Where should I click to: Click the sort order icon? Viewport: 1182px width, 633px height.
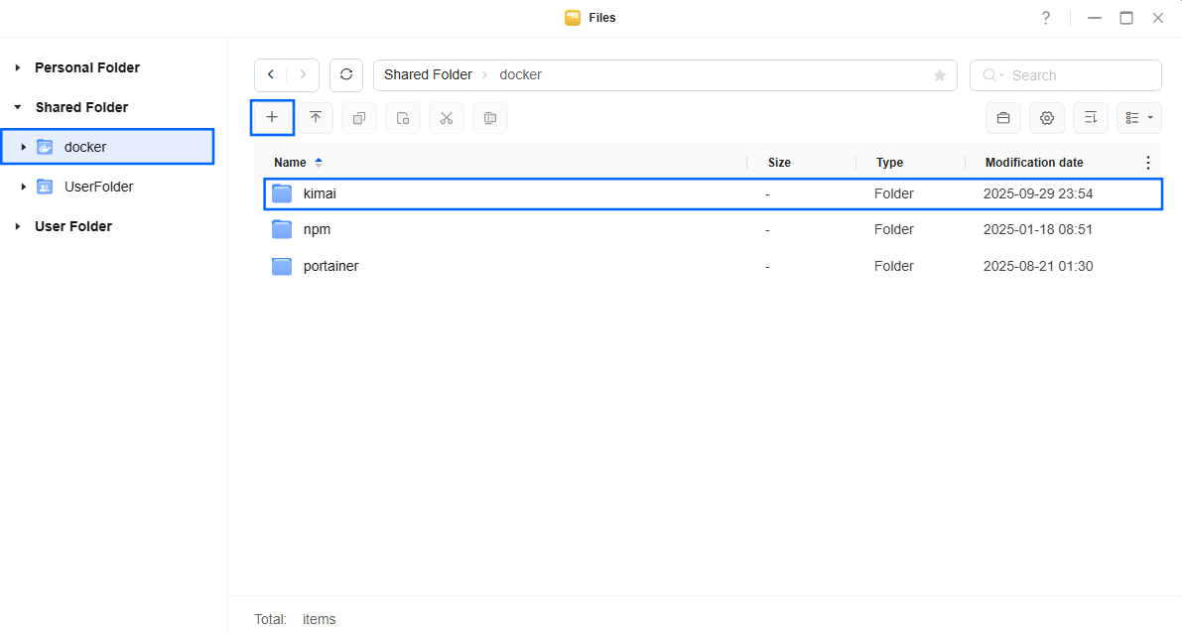[1091, 118]
